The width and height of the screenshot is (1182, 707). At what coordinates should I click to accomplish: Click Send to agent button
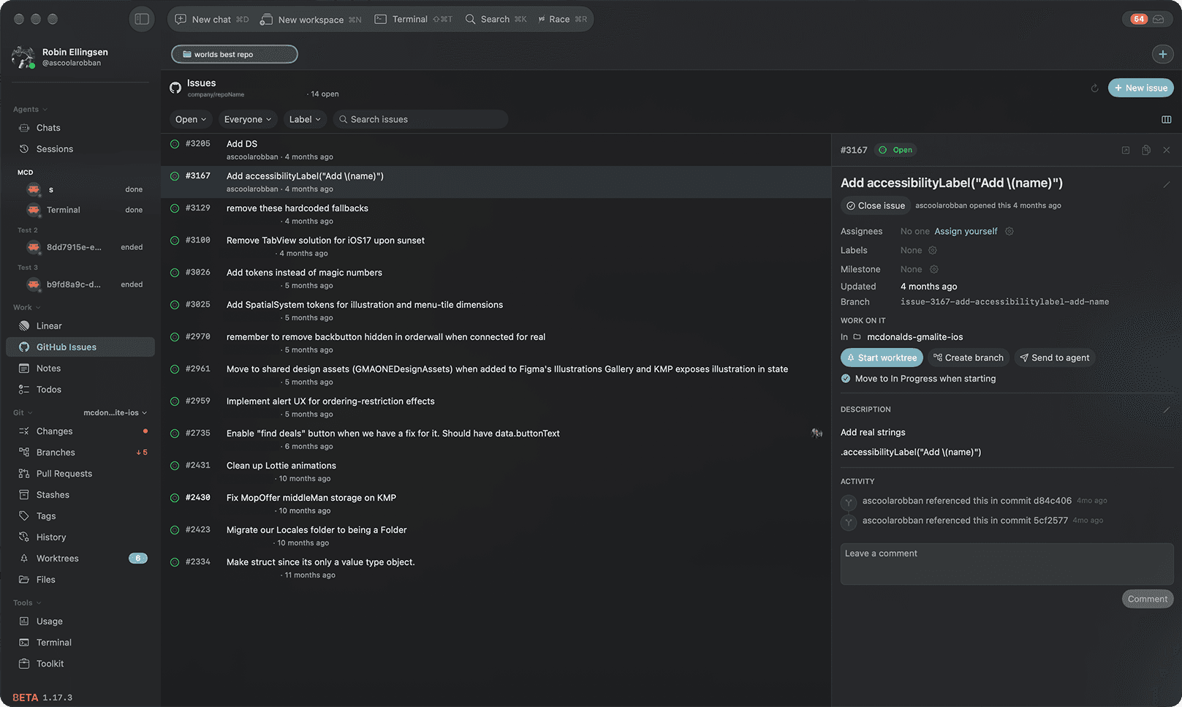[x=1055, y=358]
